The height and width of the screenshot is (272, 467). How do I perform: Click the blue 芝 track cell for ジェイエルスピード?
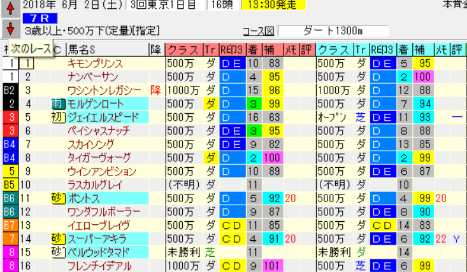[x=361, y=118]
